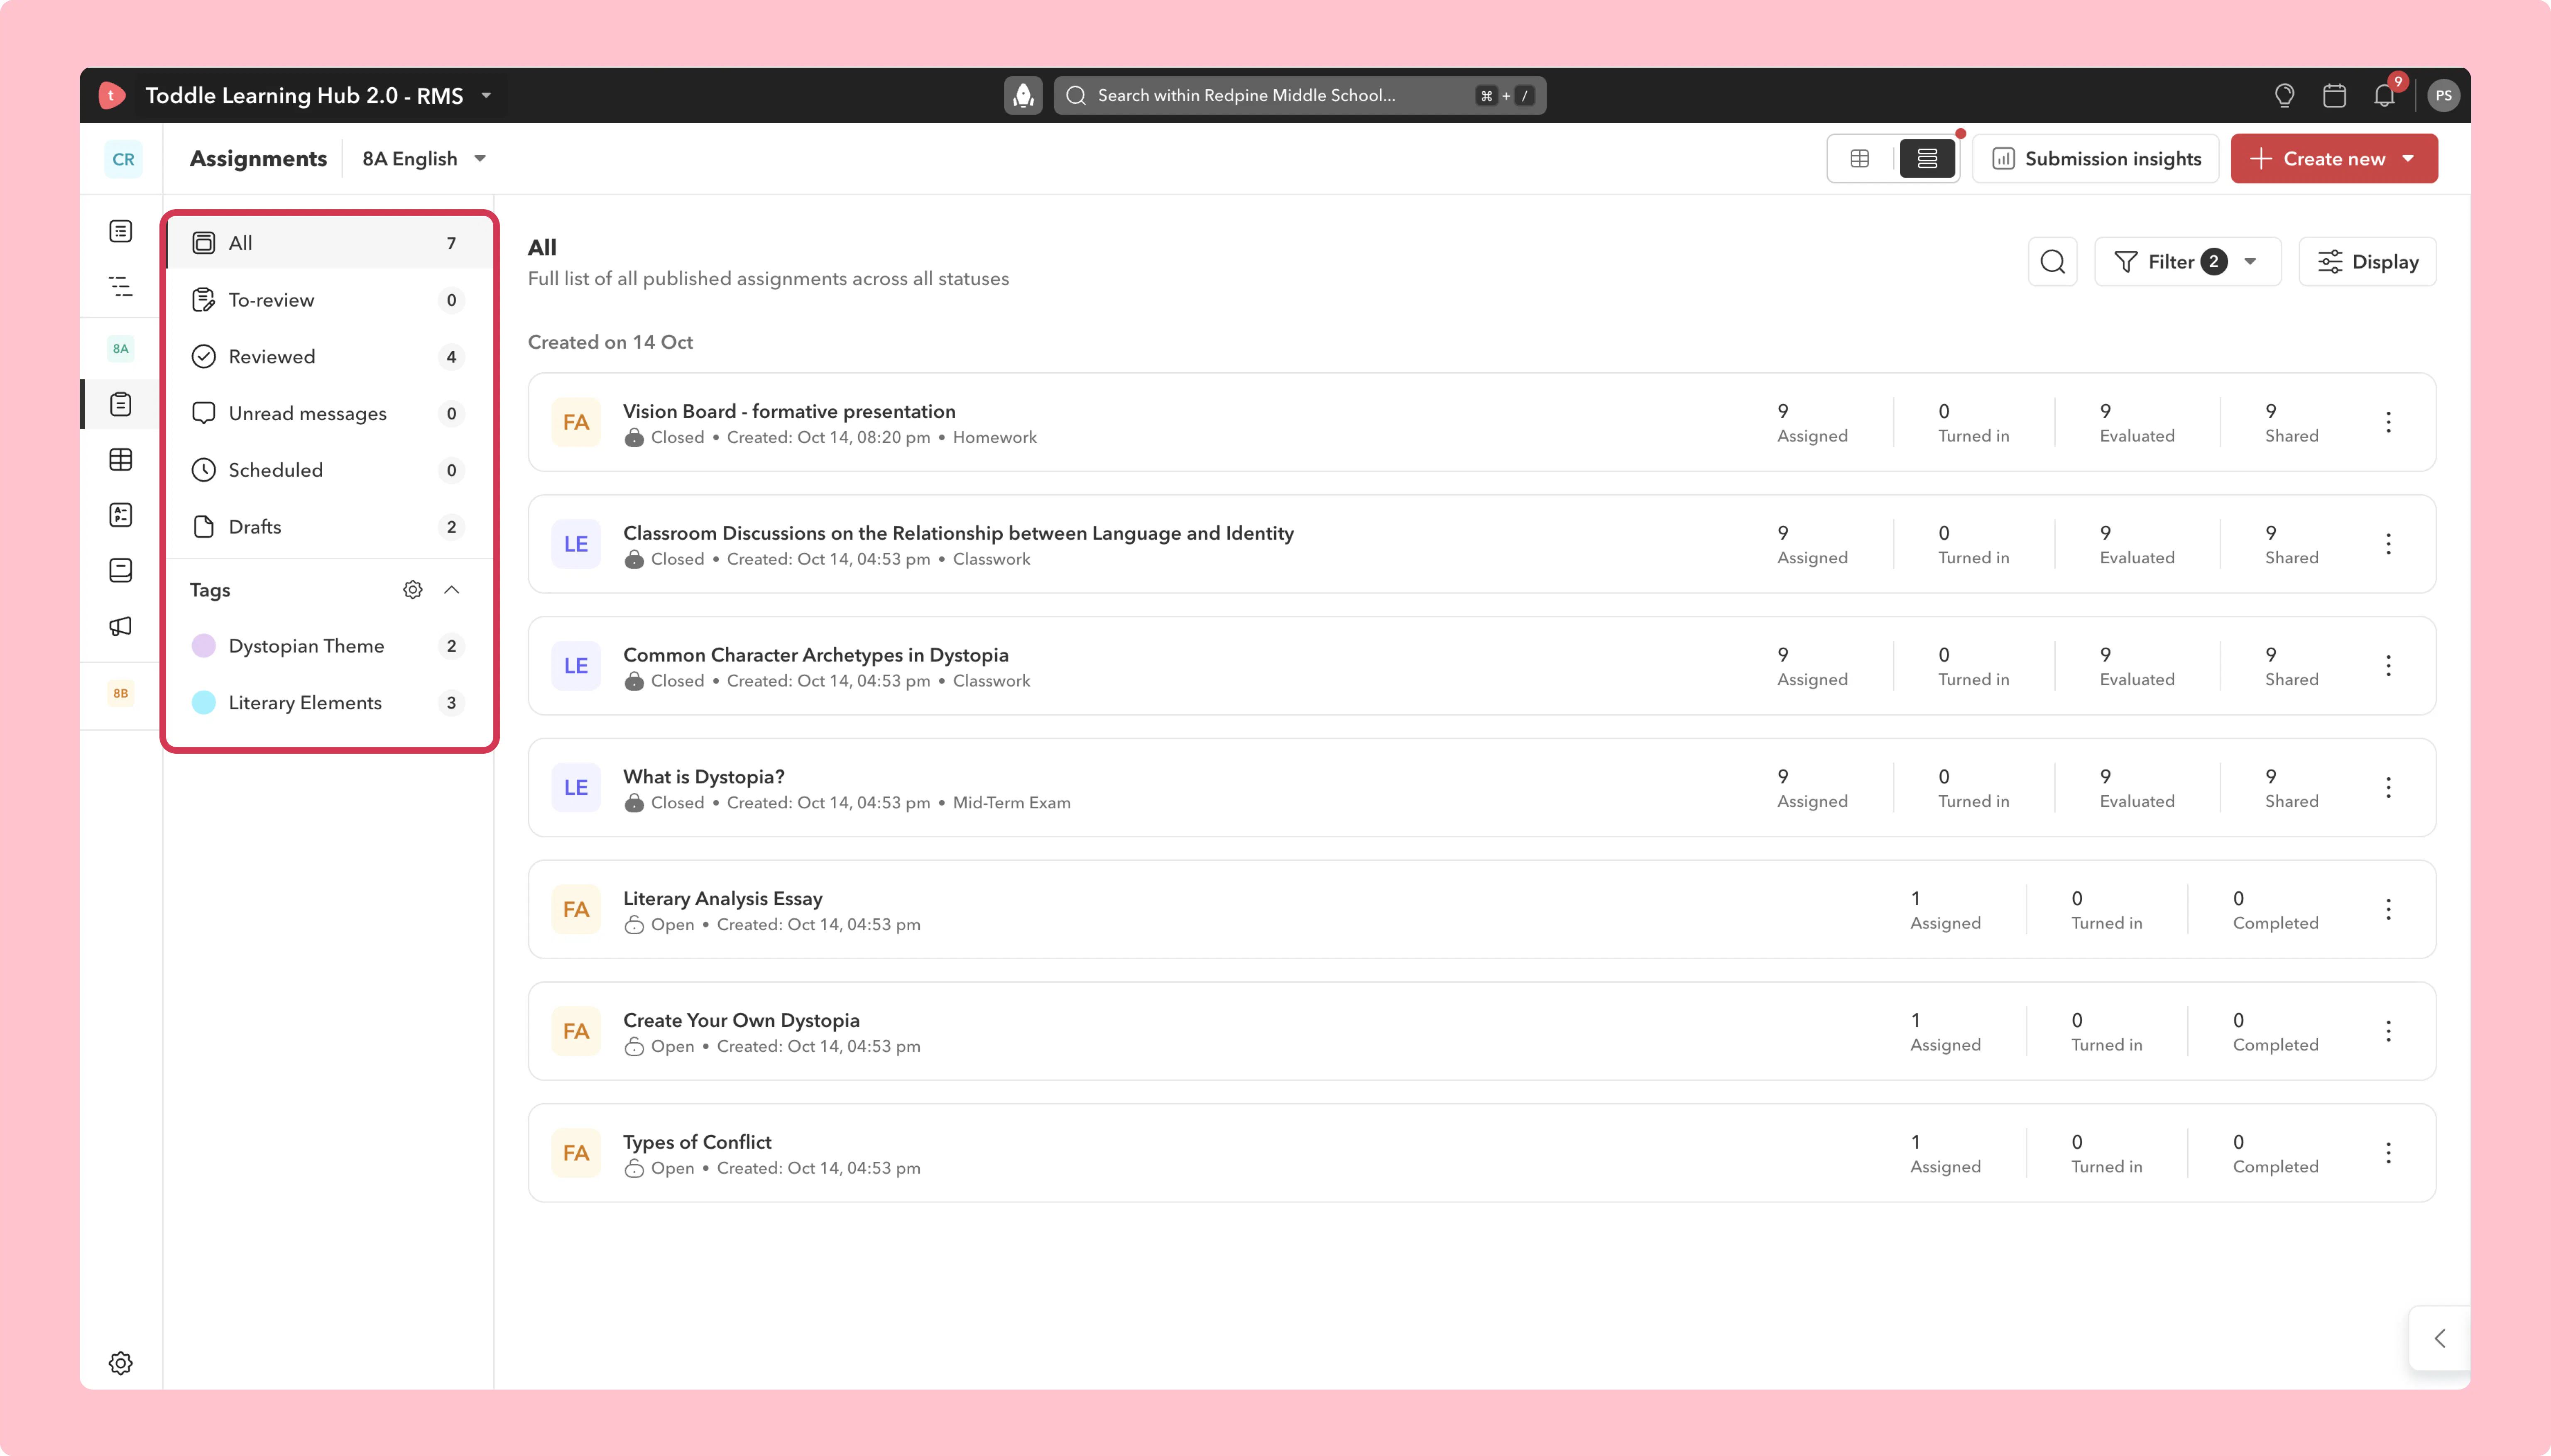Open the three-dot menu for Common Character Archetypes

pyautogui.click(x=2388, y=666)
